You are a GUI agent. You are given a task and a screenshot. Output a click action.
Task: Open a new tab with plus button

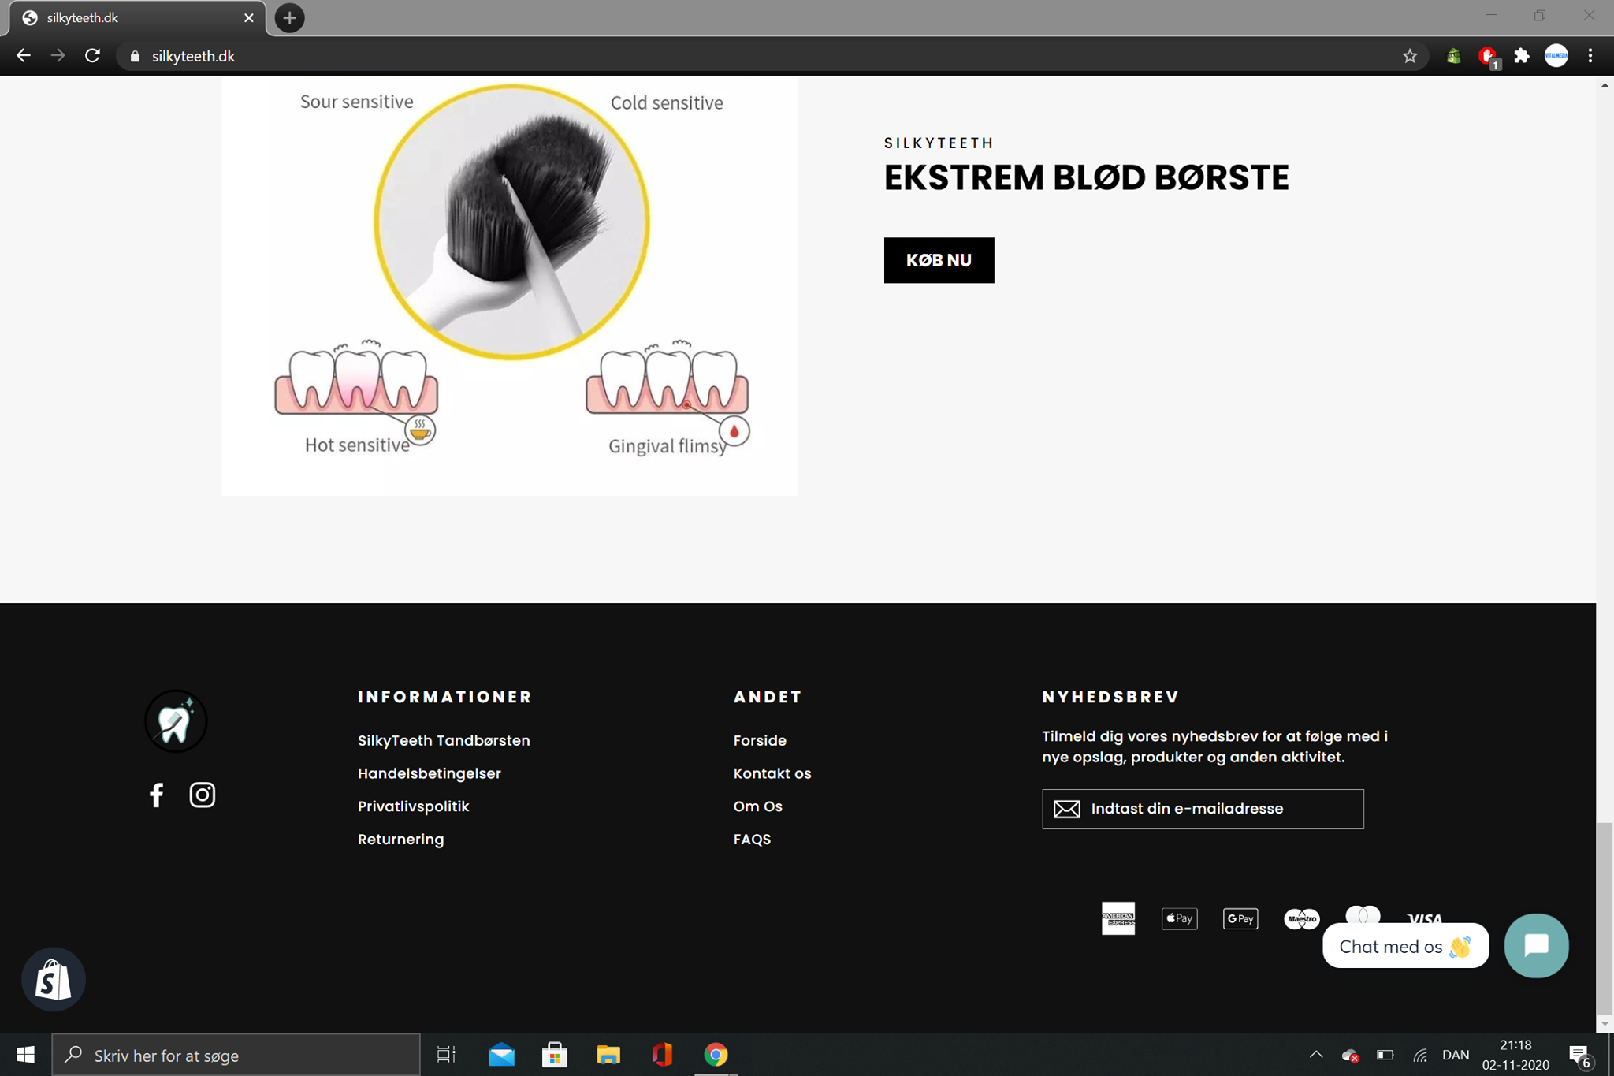[x=289, y=17]
